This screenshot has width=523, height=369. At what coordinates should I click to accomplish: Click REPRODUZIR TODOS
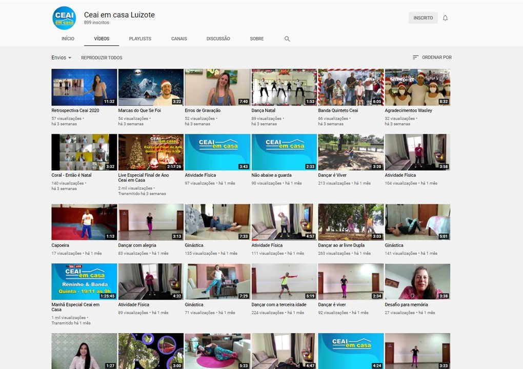[102, 58]
